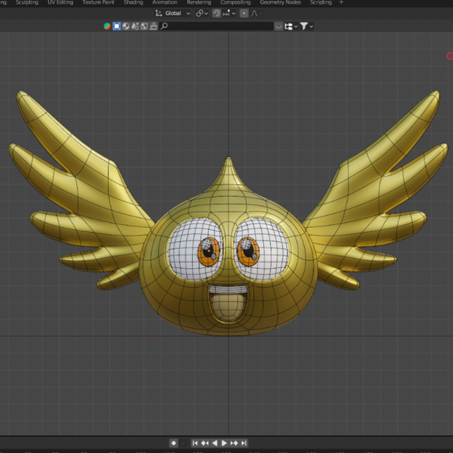Screen dimensions: 453x453
Task: Play the animation forward
Action: [x=224, y=443]
